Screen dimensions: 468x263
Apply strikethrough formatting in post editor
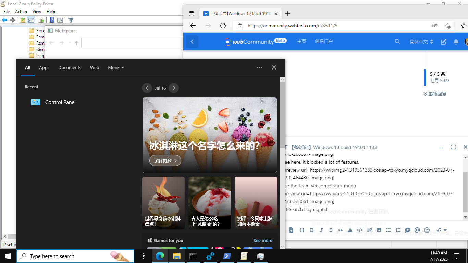click(x=331, y=230)
